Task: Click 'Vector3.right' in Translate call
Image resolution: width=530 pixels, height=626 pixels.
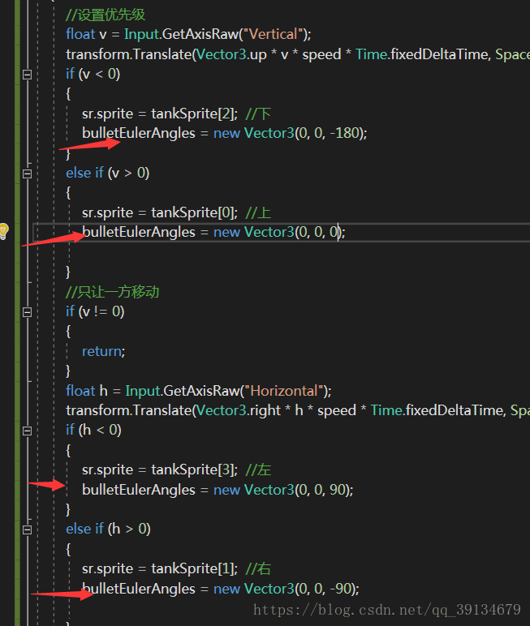Action: pyautogui.click(x=239, y=410)
